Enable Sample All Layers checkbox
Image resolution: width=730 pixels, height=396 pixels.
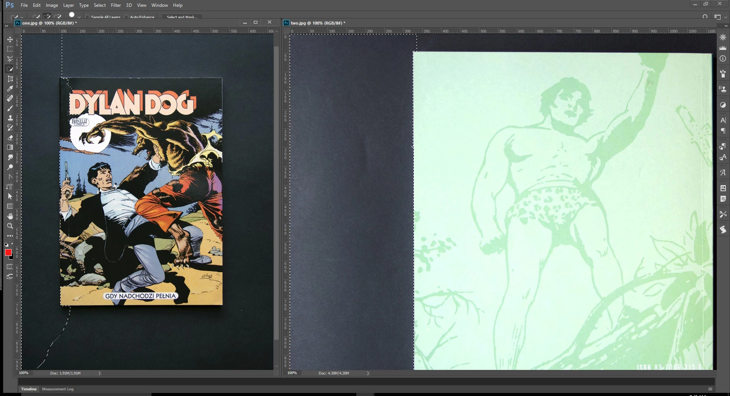(87, 17)
